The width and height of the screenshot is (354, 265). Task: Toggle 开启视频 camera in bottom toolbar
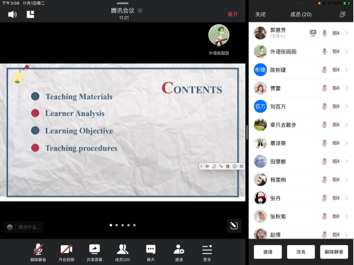coord(66,253)
